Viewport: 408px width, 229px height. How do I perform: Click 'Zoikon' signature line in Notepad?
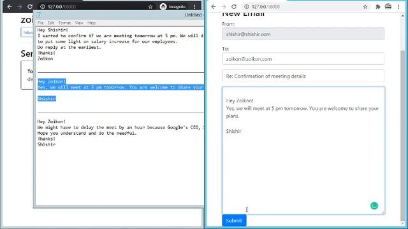(x=45, y=59)
